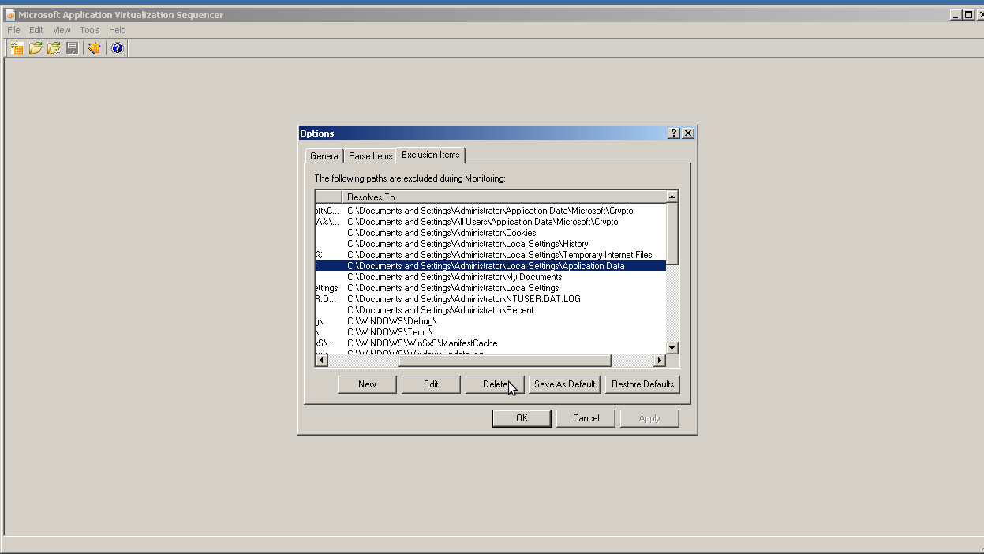Select the C:\WINDOWS\WinSxS\ManifestCache row
Viewport: 984px width, 554px height.
pyautogui.click(x=491, y=343)
